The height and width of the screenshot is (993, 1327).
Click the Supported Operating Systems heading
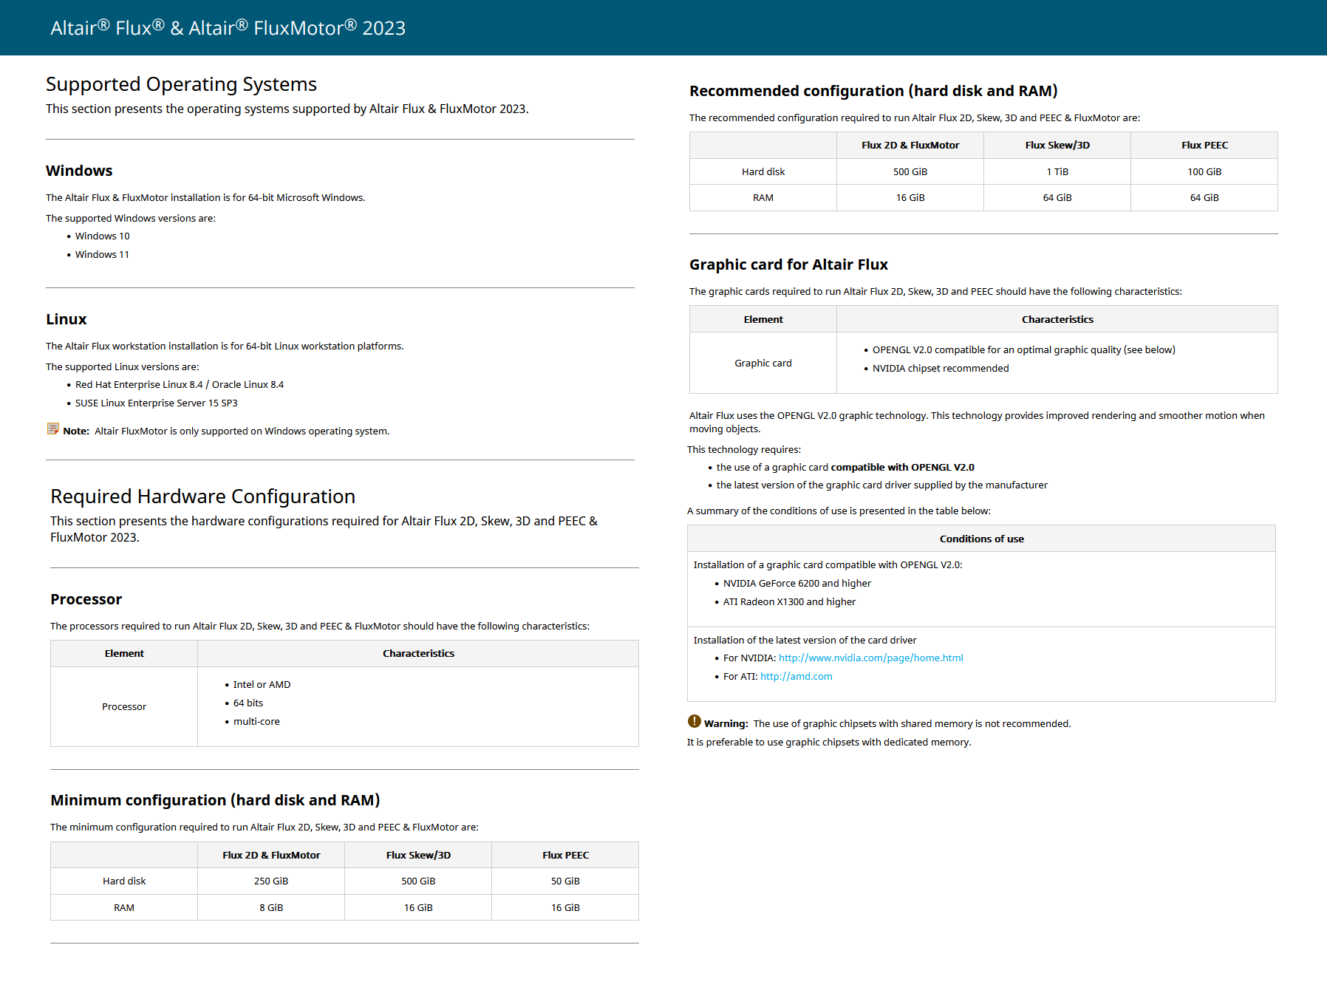click(x=181, y=84)
